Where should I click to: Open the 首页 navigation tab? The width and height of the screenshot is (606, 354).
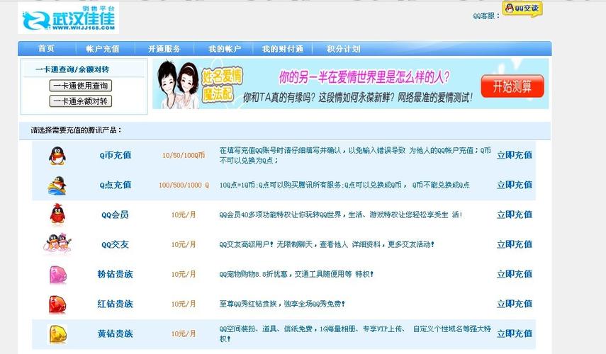coord(46,49)
